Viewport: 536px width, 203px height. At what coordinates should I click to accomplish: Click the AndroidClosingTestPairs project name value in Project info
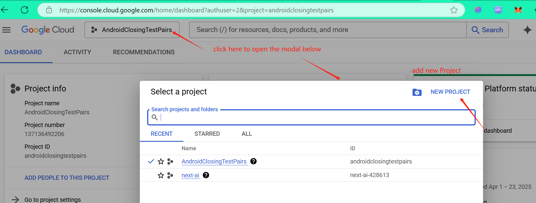coord(57,112)
